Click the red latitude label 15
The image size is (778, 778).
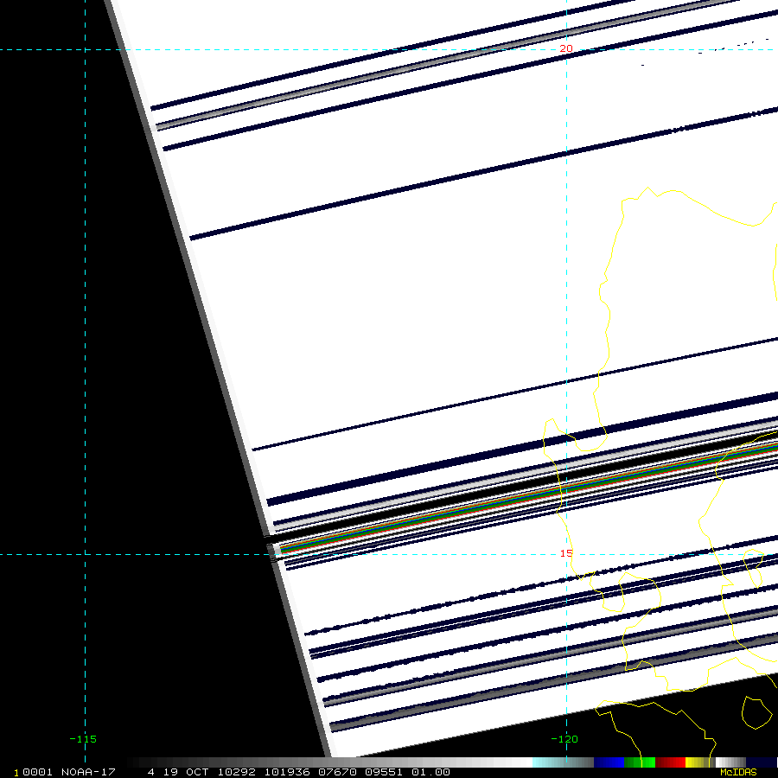tap(566, 554)
